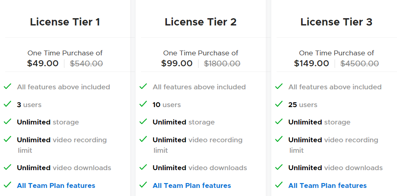Click the crossed-out $1800.00 price
Viewport: 397px width, 196px height.
pos(222,63)
